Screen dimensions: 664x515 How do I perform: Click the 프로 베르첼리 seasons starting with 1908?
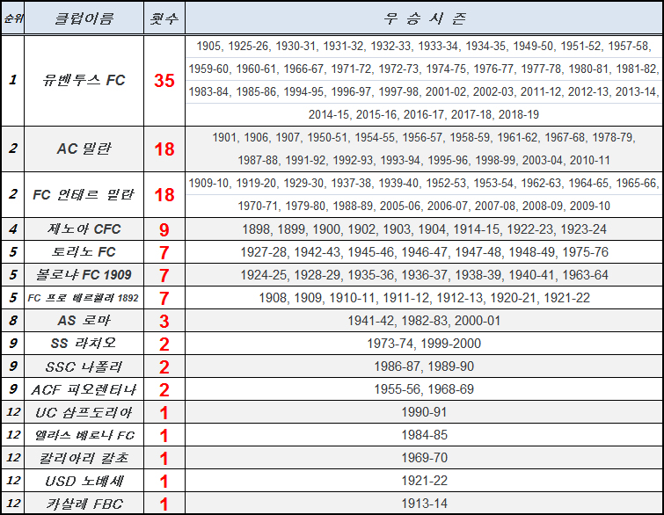(424, 298)
